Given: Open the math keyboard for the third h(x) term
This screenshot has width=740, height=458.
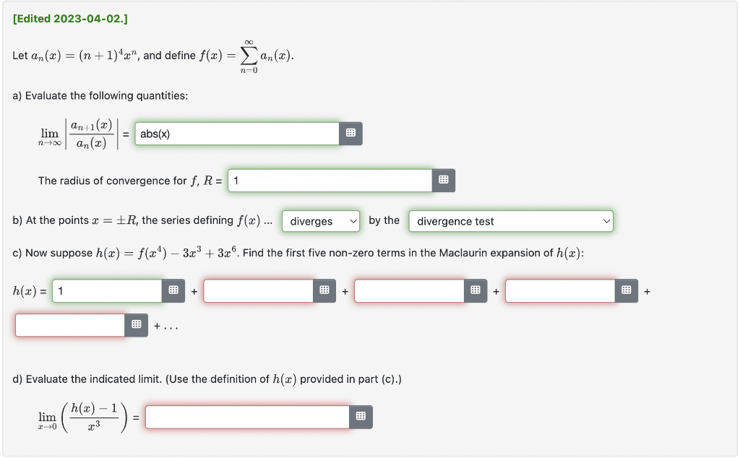Looking at the screenshot, I should click(x=476, y=290).
